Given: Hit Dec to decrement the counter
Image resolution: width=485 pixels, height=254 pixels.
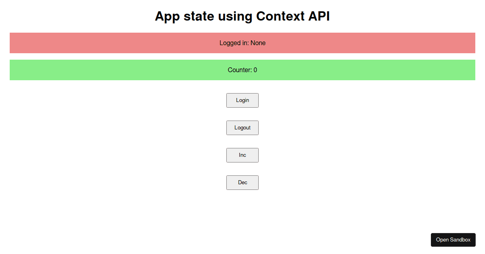Looking at the screenshot, I should point(242,183).
